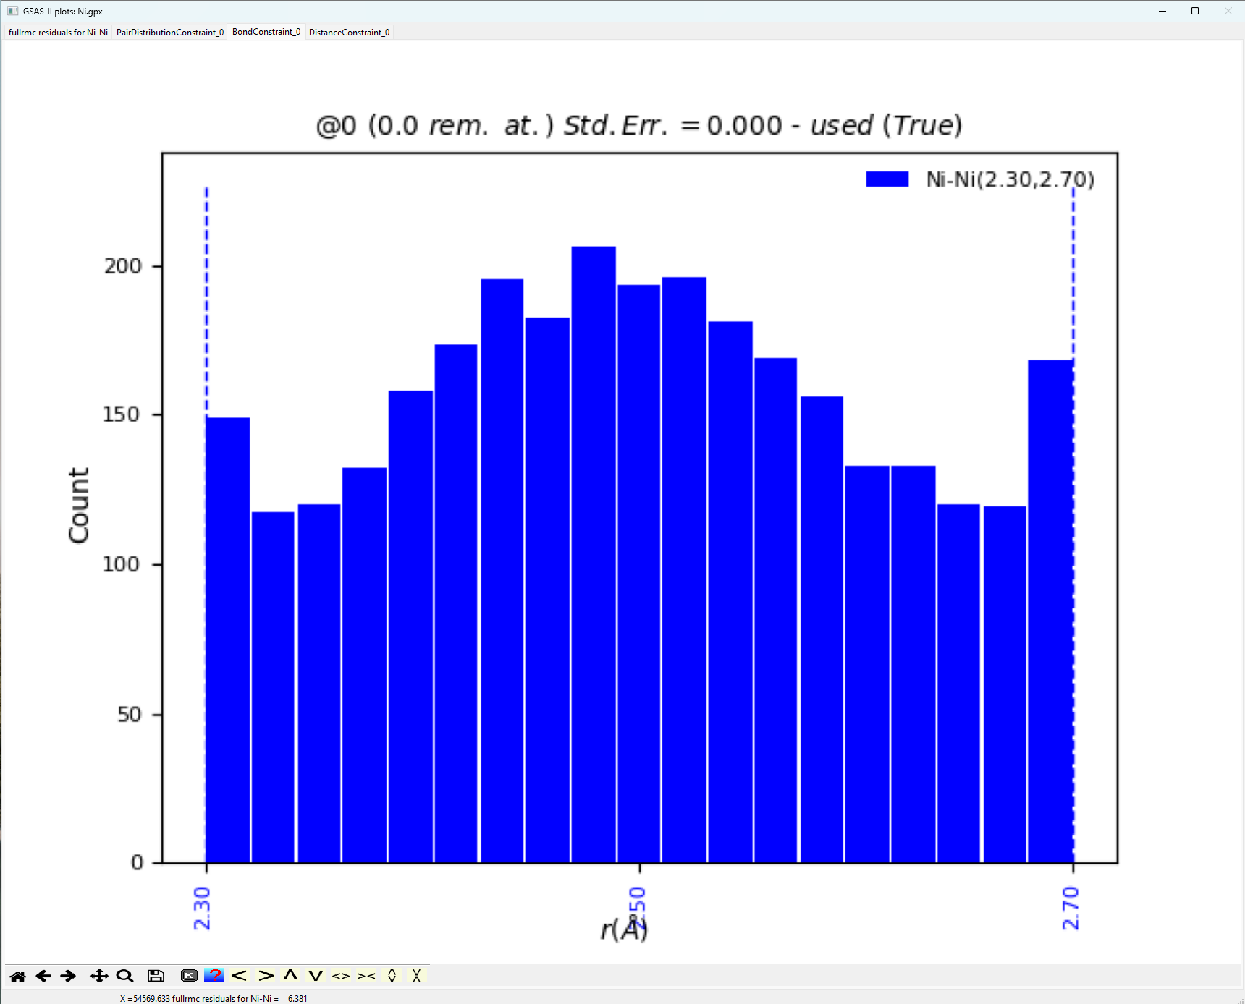Screen dimensions: 1245x1004
Task: Click the blue Ni-Ni legend swatch
Action: [887, 179]
